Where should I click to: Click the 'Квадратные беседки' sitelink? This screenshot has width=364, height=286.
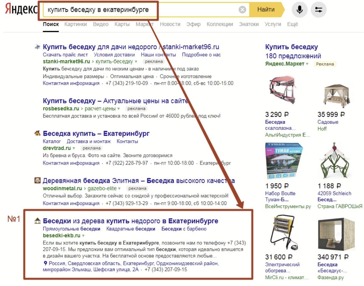[131, 229]
